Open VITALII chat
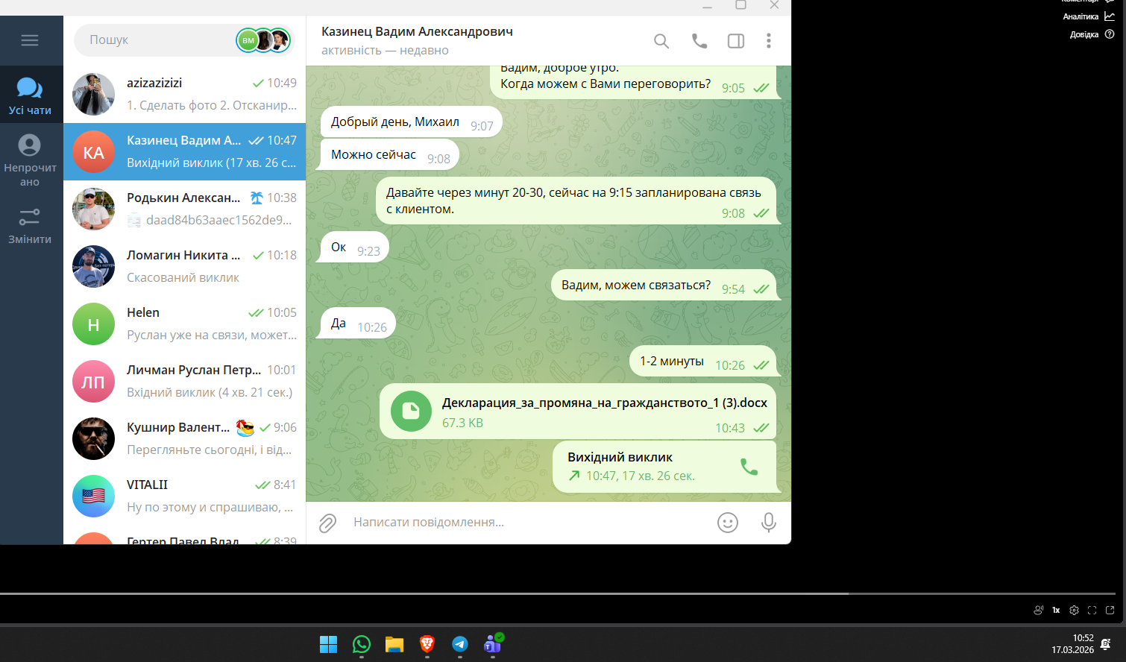The width and height of the screenshot is (1126, 662). pos(184,496)
